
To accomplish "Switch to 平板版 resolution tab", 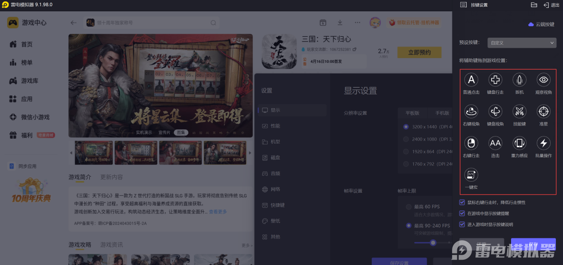I will point(412,113).
